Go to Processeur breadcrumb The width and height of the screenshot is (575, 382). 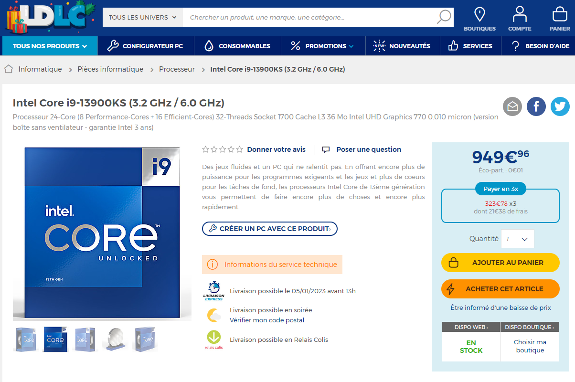click(177, 69)
